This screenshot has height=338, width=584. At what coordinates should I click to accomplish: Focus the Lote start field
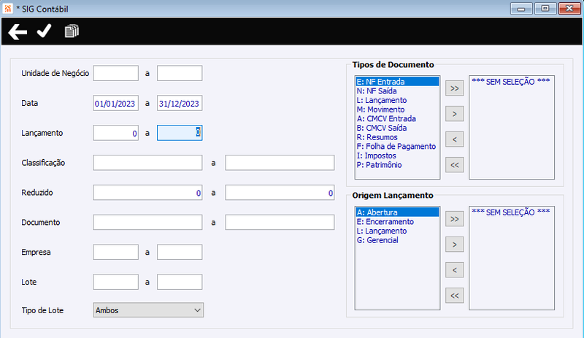116,282
